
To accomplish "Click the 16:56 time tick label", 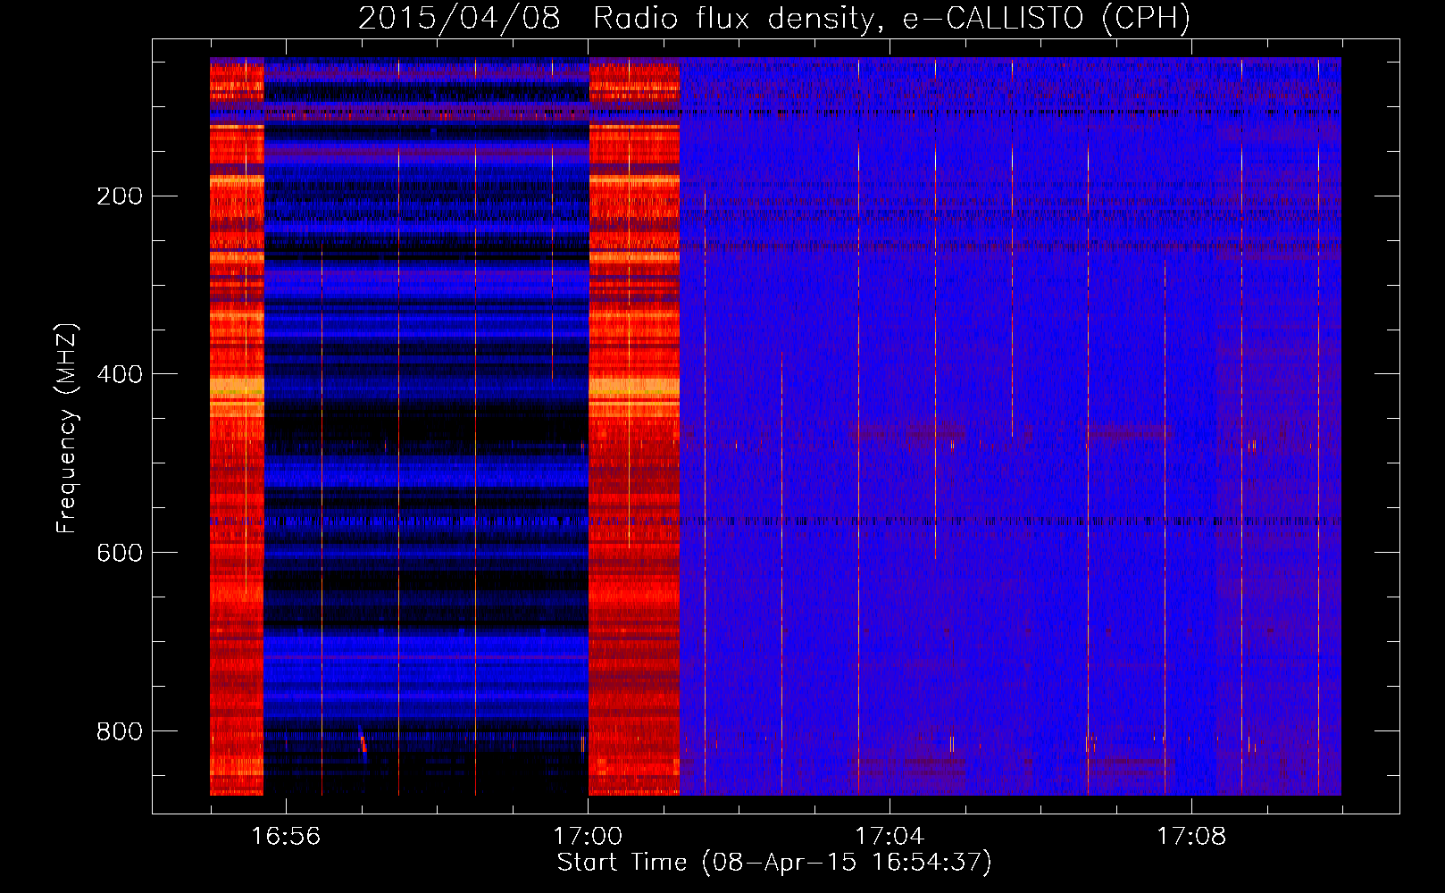I will tap(286, 837).
